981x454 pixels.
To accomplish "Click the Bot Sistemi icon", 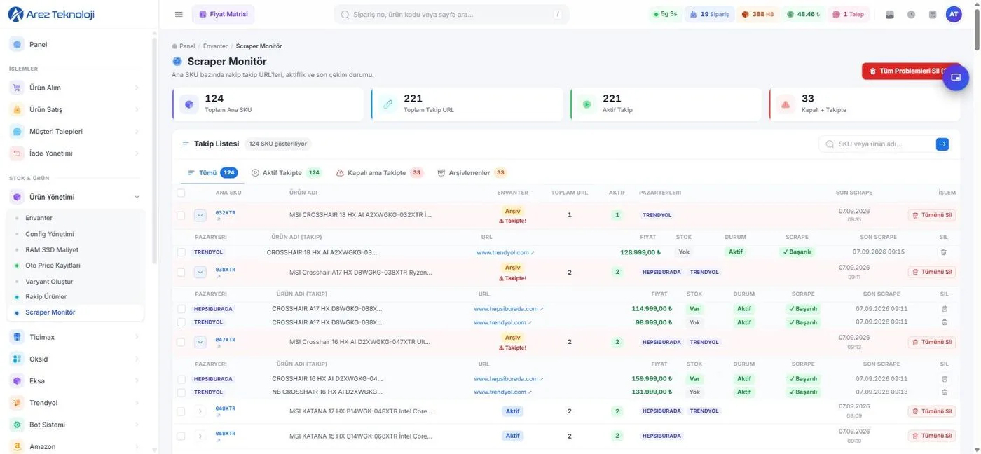I will (17, 425).
